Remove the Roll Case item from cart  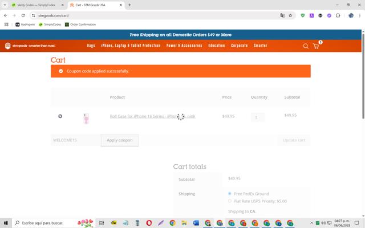[60, 116]
